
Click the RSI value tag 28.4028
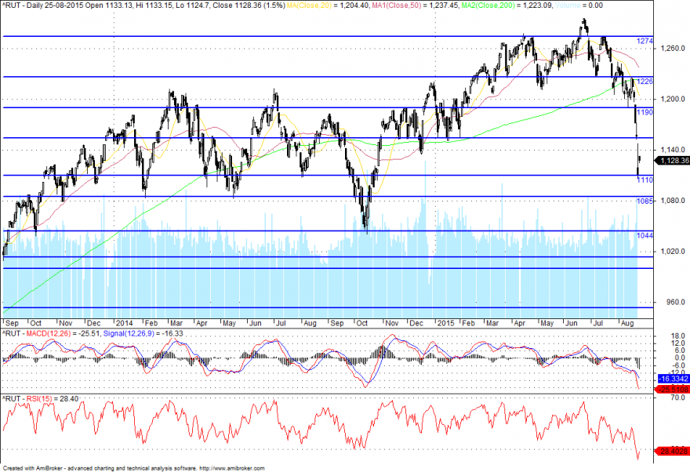673,452
